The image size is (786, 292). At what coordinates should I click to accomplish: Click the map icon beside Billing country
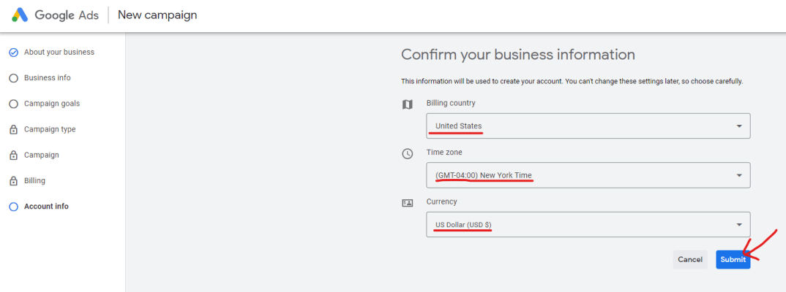pos(408,104)
